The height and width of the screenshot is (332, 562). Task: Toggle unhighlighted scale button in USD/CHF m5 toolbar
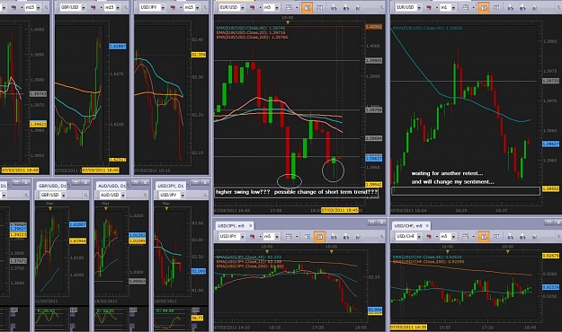point(496,237)
